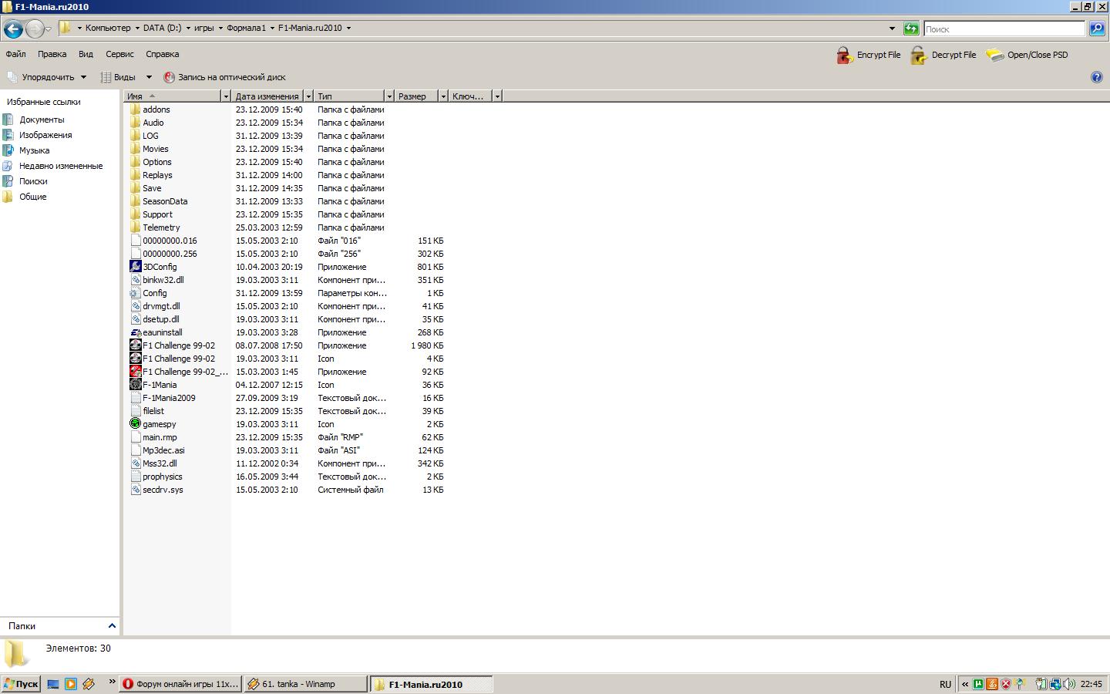Open the Файл menu

pos(15,54)
